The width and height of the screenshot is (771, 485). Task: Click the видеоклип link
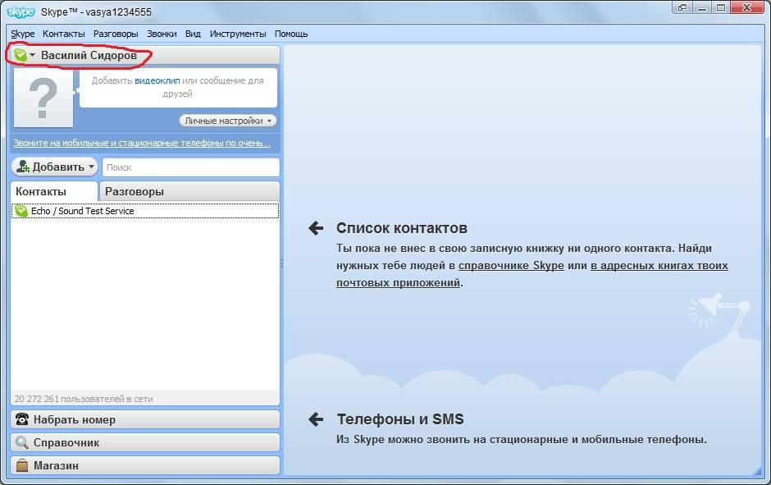click(157, 80)
